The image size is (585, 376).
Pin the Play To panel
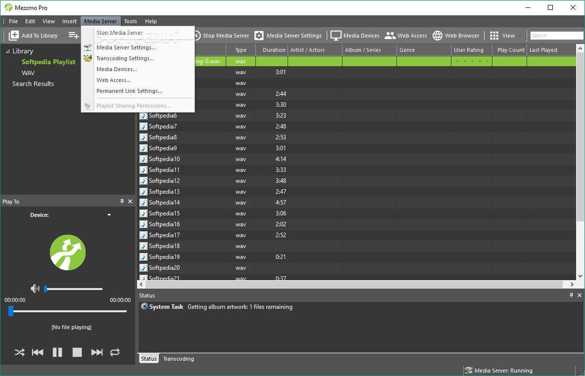pyautogui.click(x=122, y=202)
